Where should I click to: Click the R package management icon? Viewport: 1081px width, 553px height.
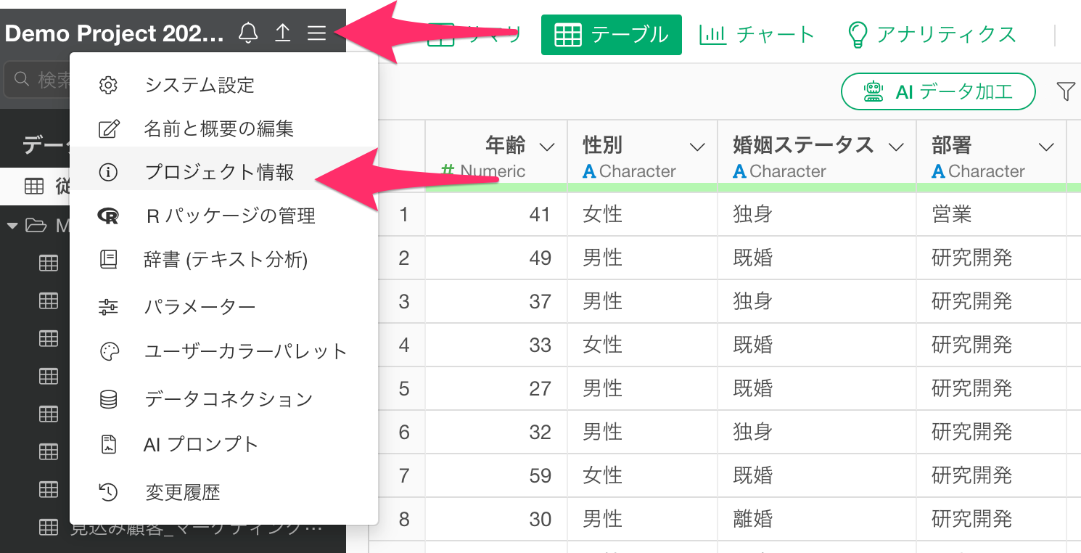[x=108, y=216]
